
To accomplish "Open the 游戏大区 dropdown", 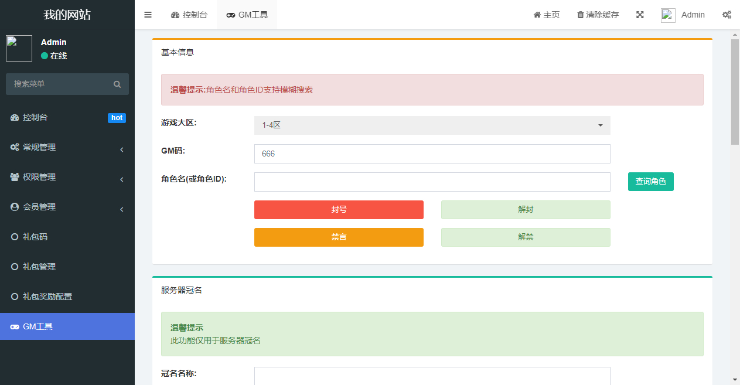I will (432, 125).
